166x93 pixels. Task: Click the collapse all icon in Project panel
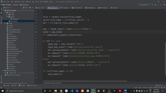[x=26, y=8]
